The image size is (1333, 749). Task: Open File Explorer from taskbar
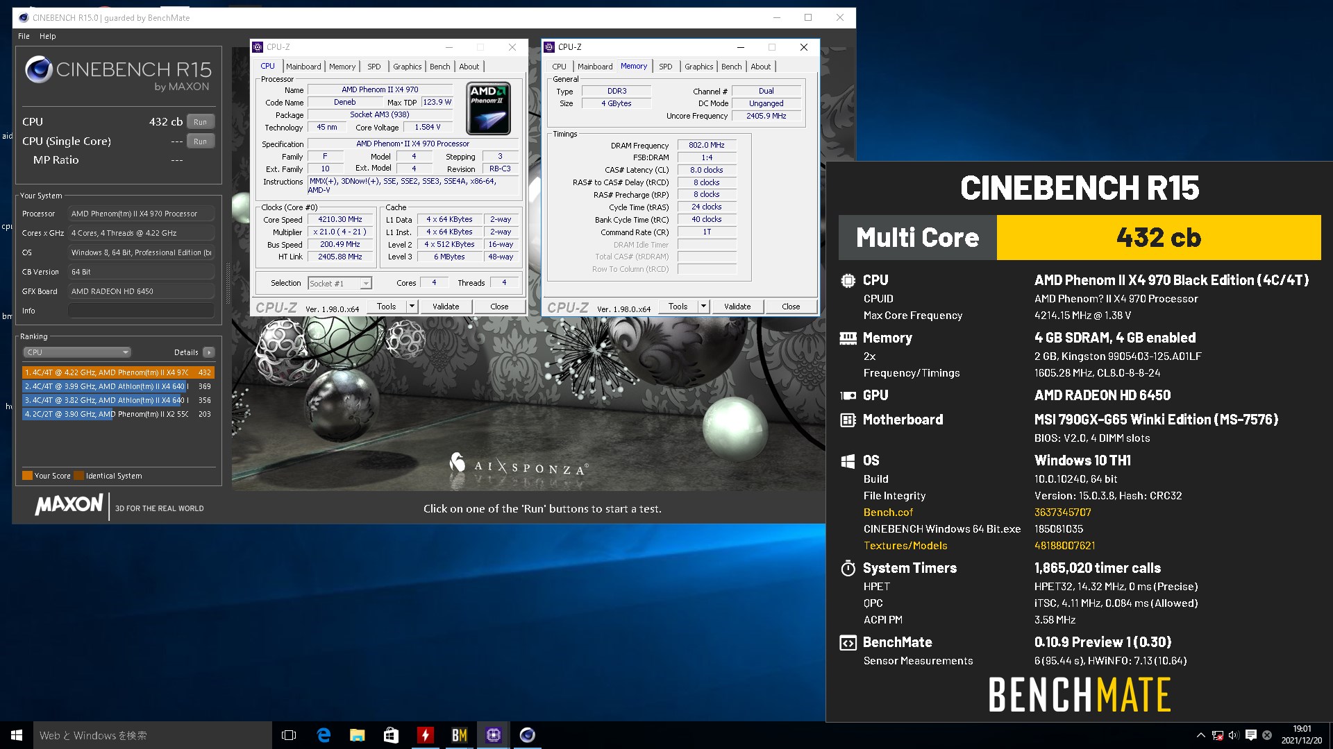click(357, 735)
